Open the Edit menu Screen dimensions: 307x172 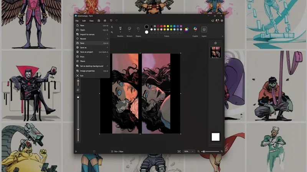pos(84,21)
